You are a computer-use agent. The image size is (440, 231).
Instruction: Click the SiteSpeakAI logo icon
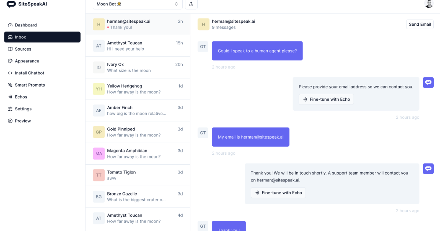pyautogui.click(x=11, y=4)
